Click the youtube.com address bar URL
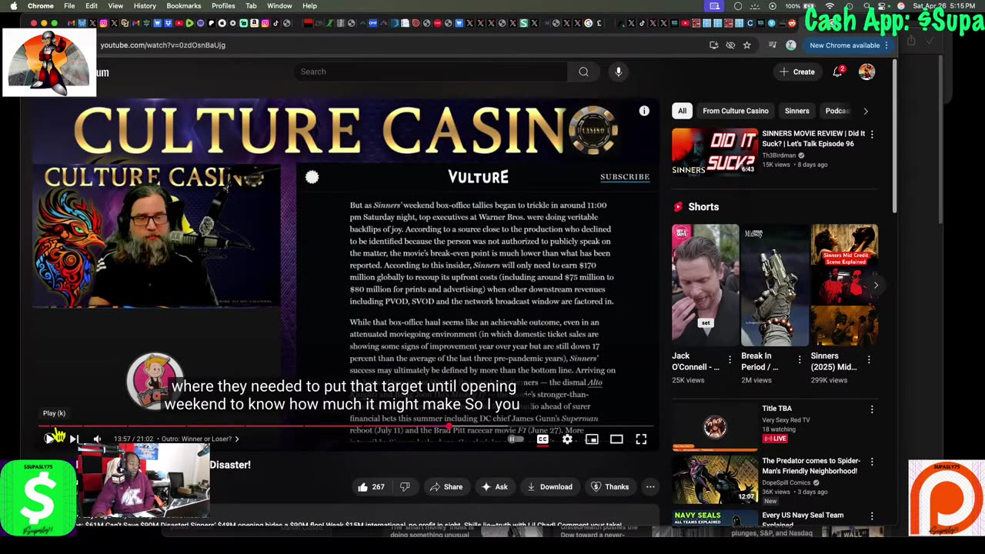 [162, 45]
